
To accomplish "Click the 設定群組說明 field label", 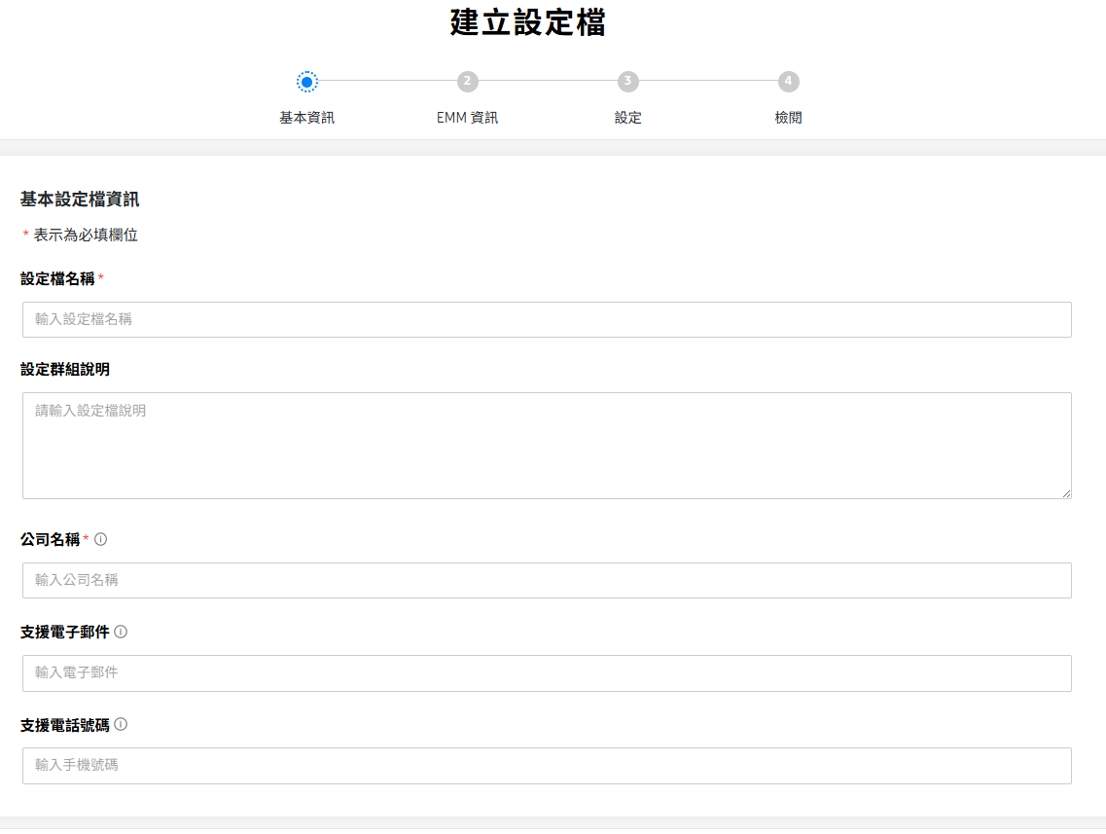I will point(65,369).
